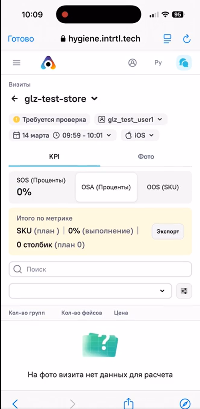200x409 pixels.
Task: Expand the glz_test_user1 user dropdown
Action: point(131,120)
